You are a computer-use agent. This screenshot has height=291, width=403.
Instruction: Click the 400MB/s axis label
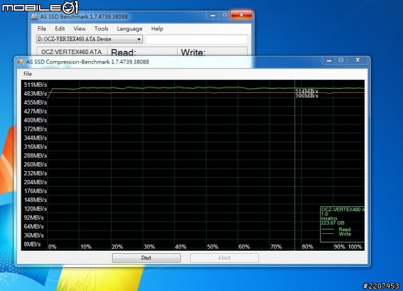click(35, 120)
